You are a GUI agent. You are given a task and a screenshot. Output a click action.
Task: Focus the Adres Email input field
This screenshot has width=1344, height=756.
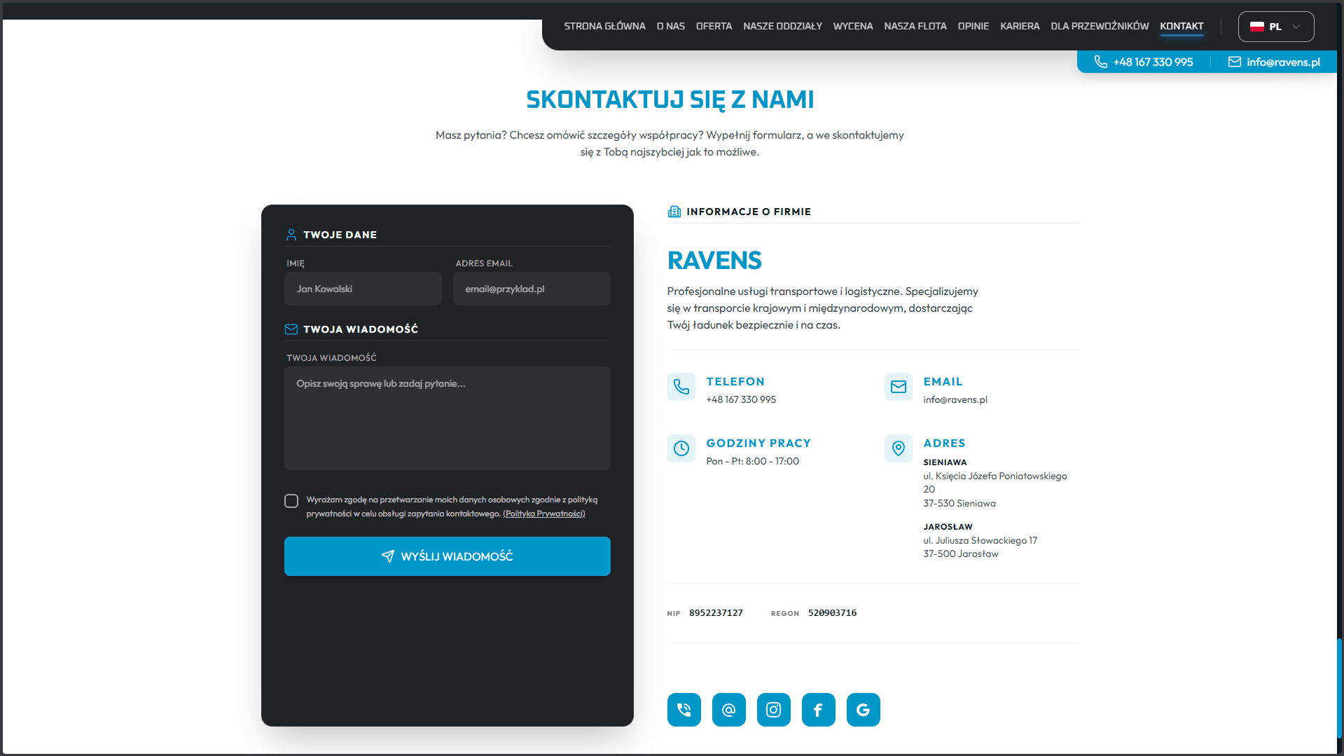coord(532,289)
